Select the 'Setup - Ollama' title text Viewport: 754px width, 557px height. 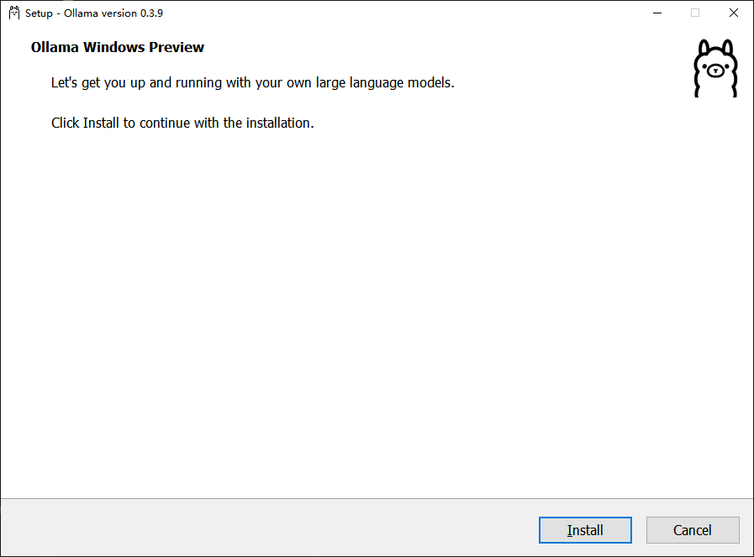61,13
